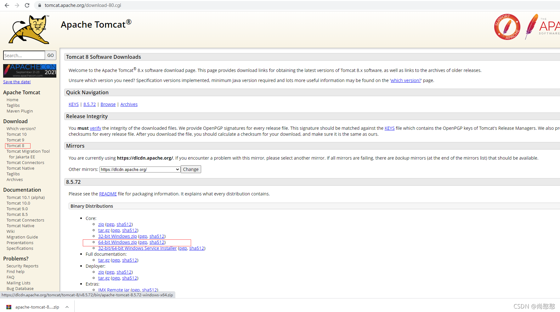Open sha512 for Windows Service Installer
This screenshot has height=312, width=560.
point(197,248)
